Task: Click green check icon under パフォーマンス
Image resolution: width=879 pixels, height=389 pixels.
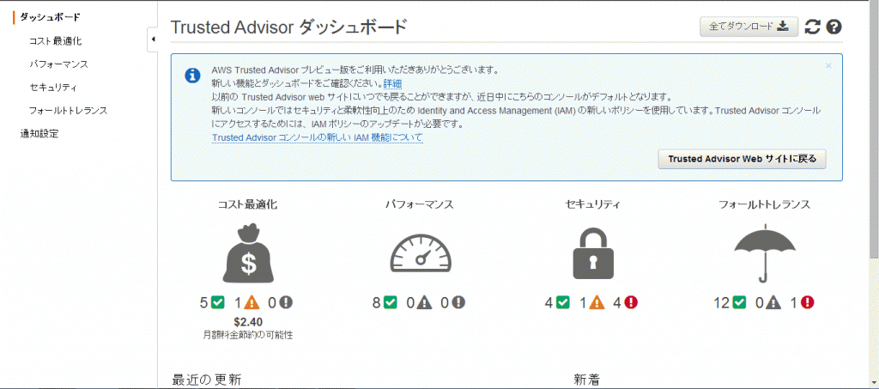Action: [391, 303]
